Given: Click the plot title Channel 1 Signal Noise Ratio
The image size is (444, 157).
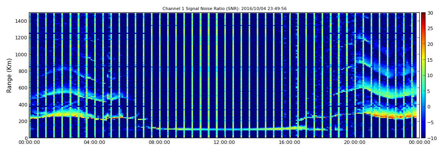Looking at the screenshot, I should [x=225, y=8].
